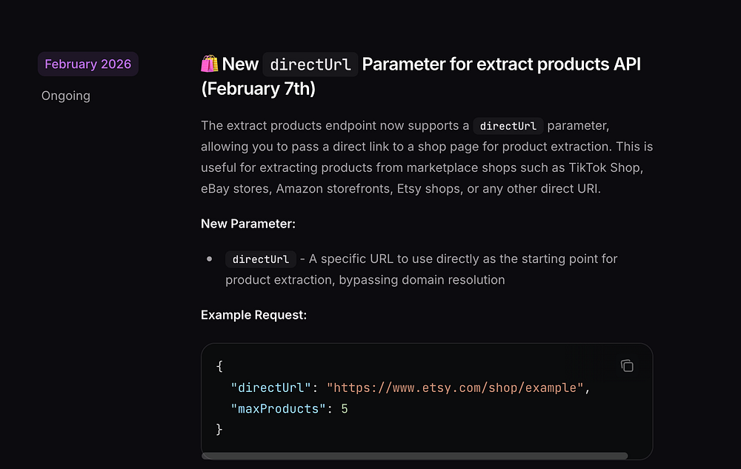Screen dimensions: 741x469
Task: Click the Example Request heading
Action: pos(253,315)
